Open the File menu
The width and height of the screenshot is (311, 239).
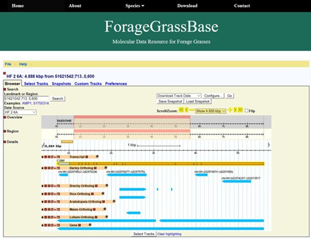[8, 64]
